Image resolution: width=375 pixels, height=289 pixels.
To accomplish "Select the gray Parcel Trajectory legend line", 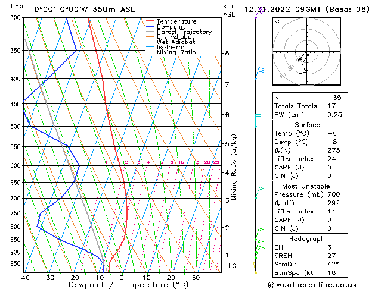I will coord(150,32).
